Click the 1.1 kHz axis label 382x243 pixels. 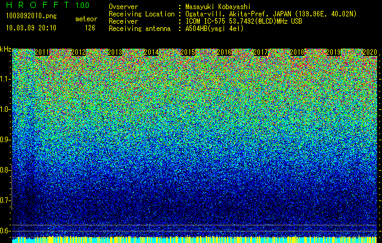(x=5, y=79)
